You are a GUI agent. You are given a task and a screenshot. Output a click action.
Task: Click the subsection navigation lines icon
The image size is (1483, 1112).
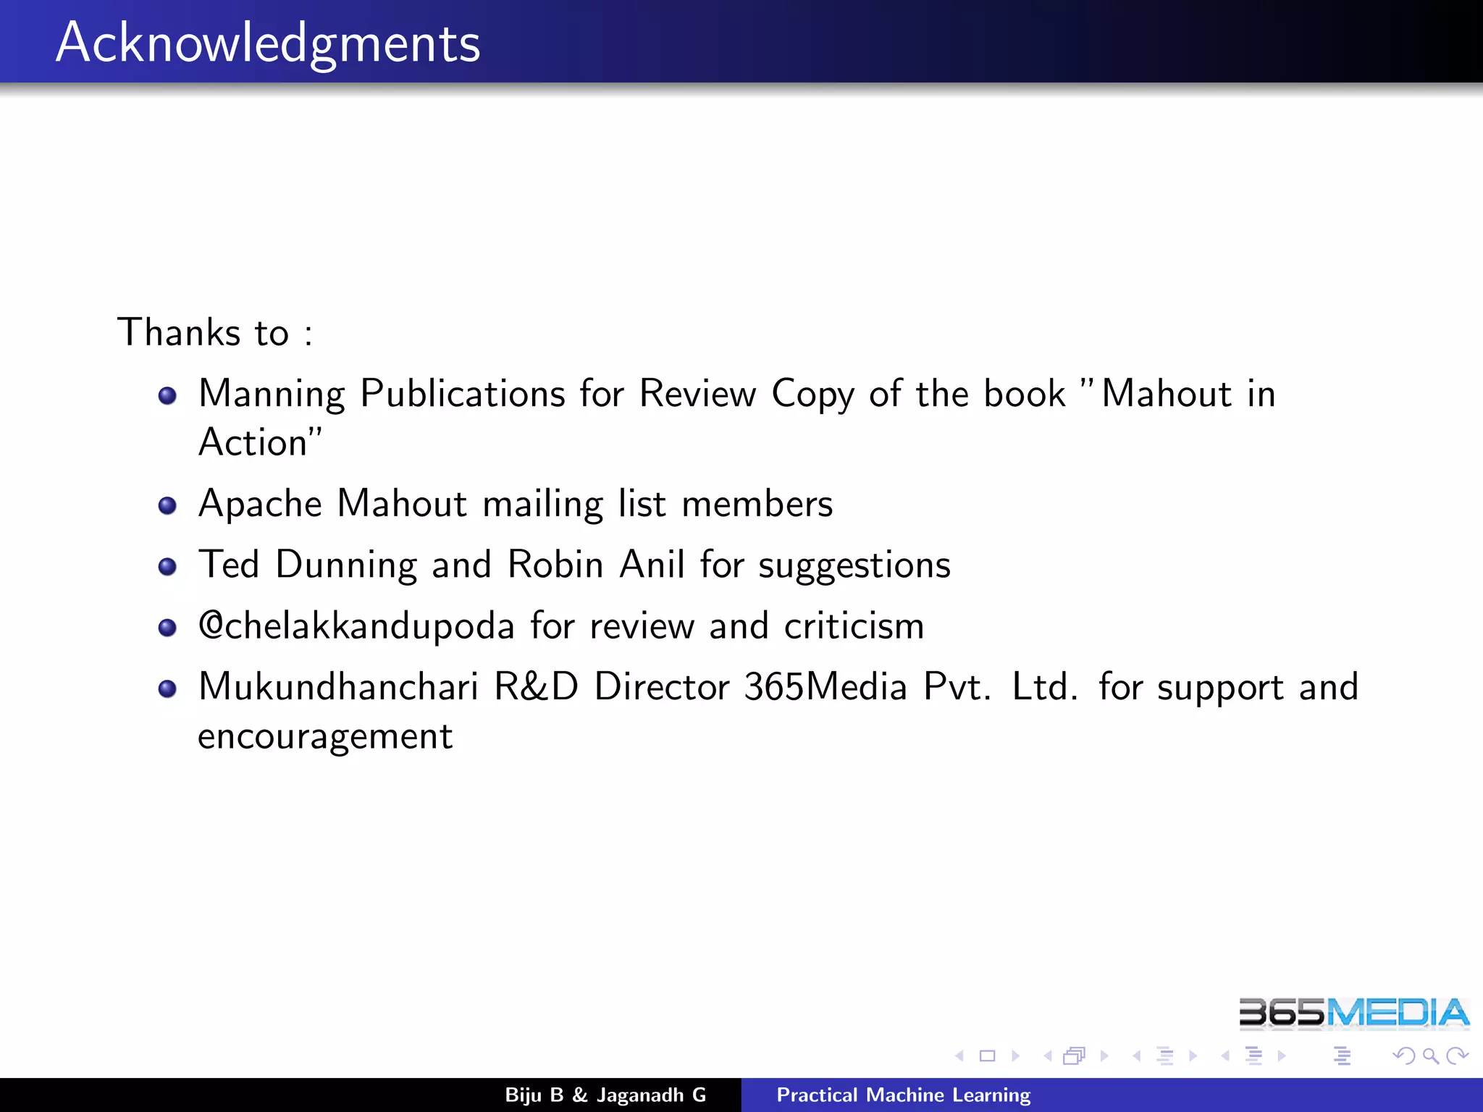[1165, 1056]
